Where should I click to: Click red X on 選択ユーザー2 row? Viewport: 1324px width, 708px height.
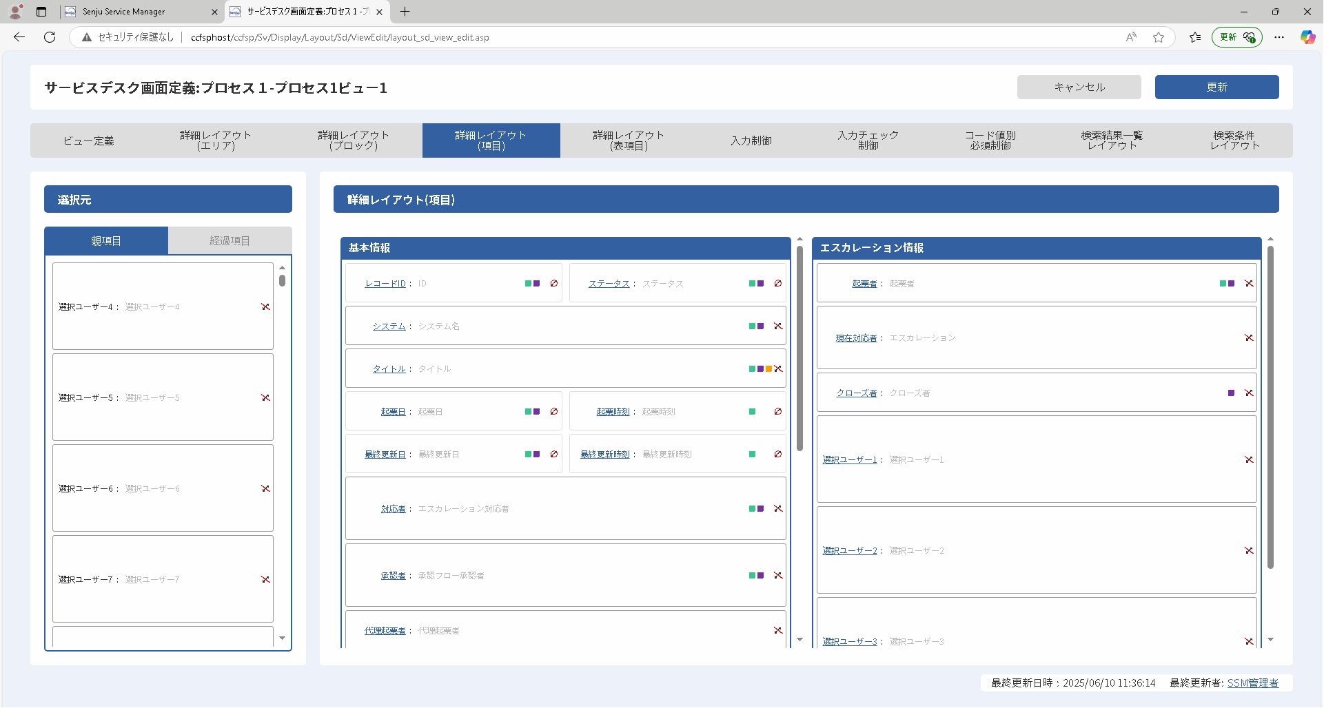click(x=1249, y=551)
